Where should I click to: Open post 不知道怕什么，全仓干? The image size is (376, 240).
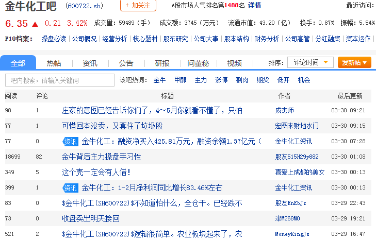point(152,203)
